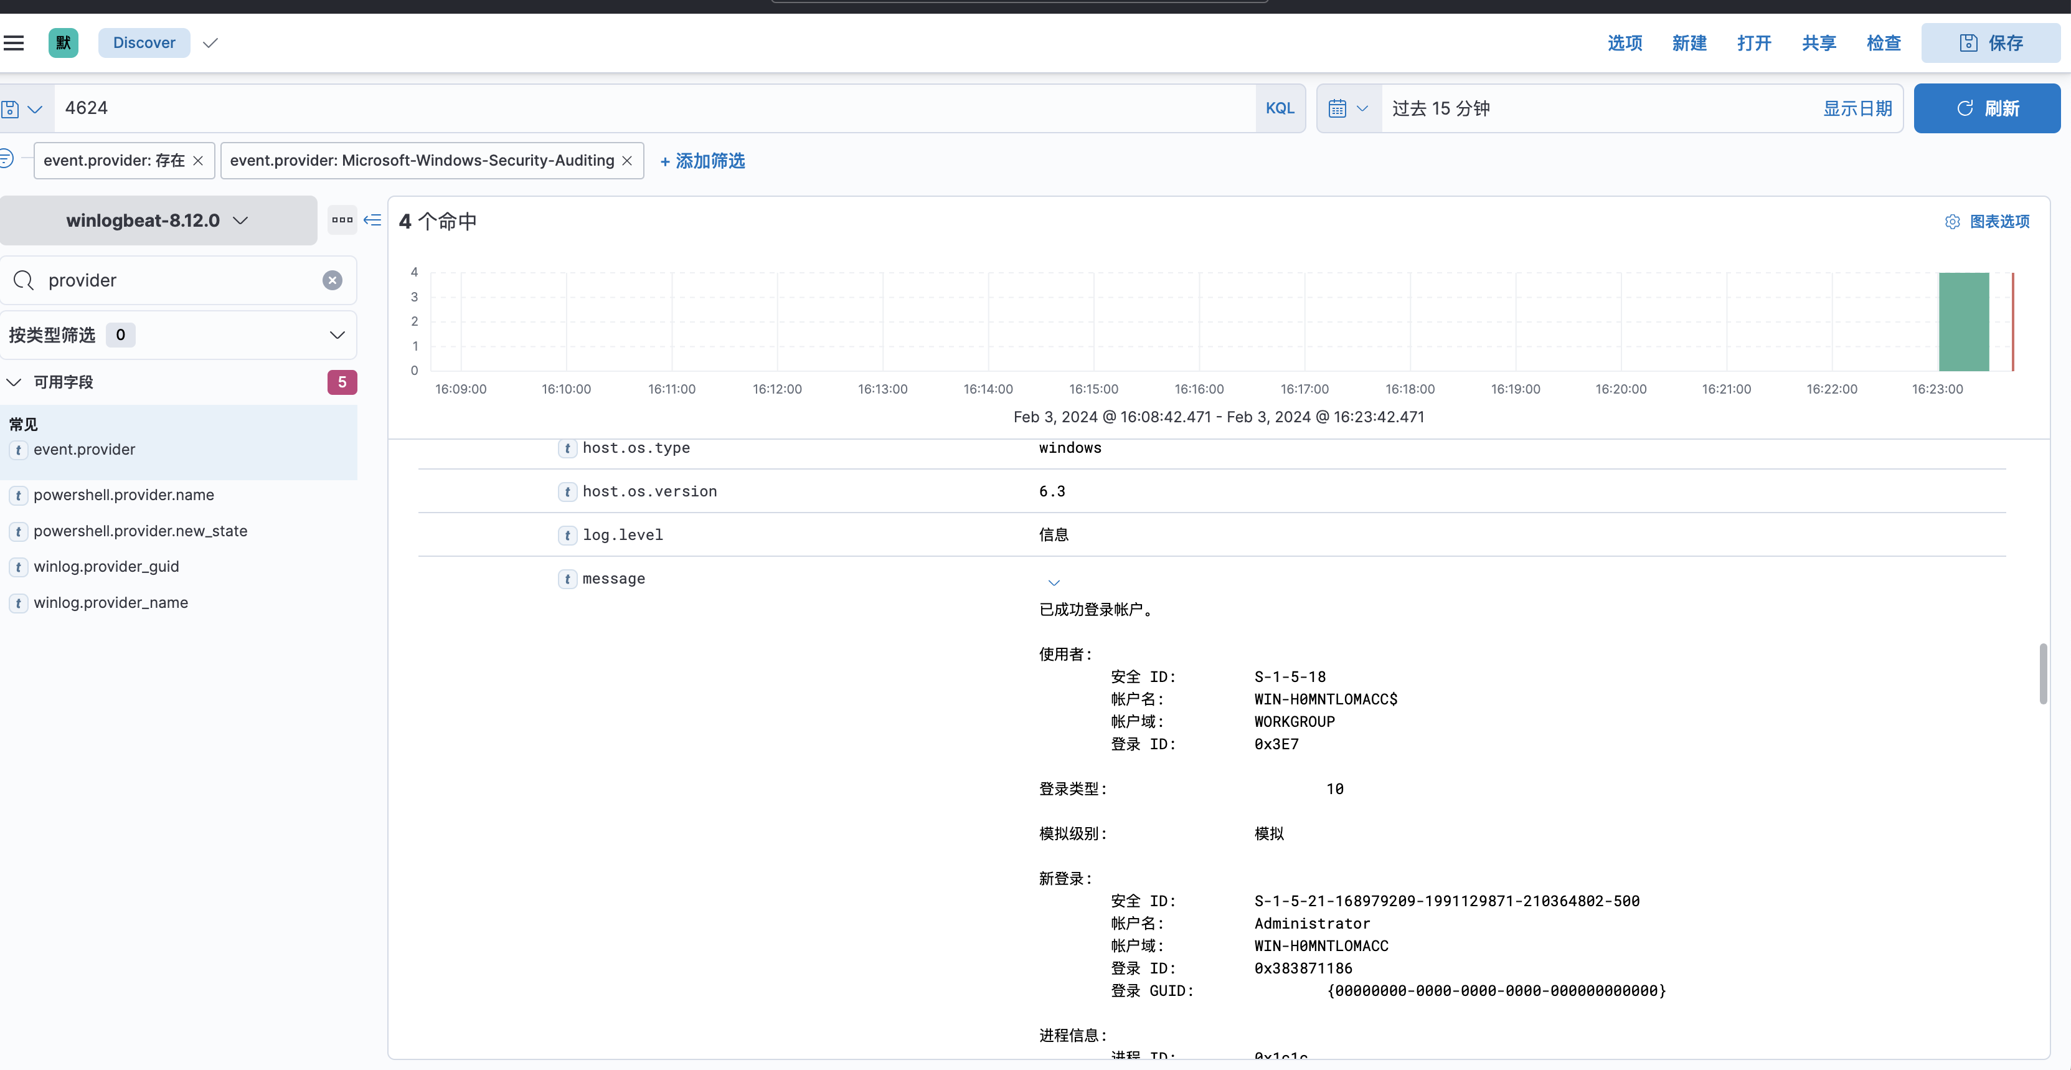Viewport: 2071px width, 1070px height.
Task: Save the search with 保存 button
Action: tap(1991, 42)
